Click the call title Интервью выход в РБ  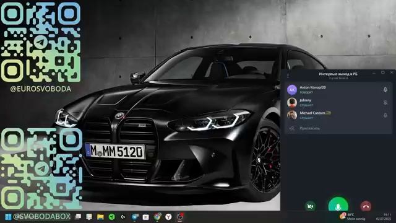338,74
